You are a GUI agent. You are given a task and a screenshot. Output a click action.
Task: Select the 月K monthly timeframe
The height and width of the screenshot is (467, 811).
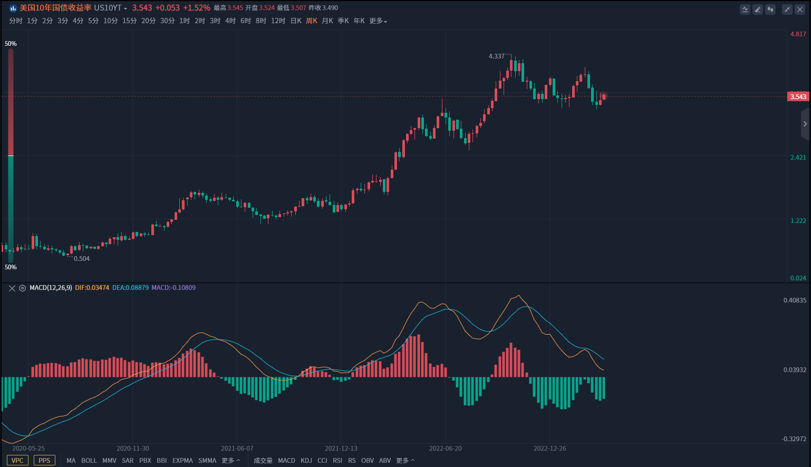click(x=327, y=21)
